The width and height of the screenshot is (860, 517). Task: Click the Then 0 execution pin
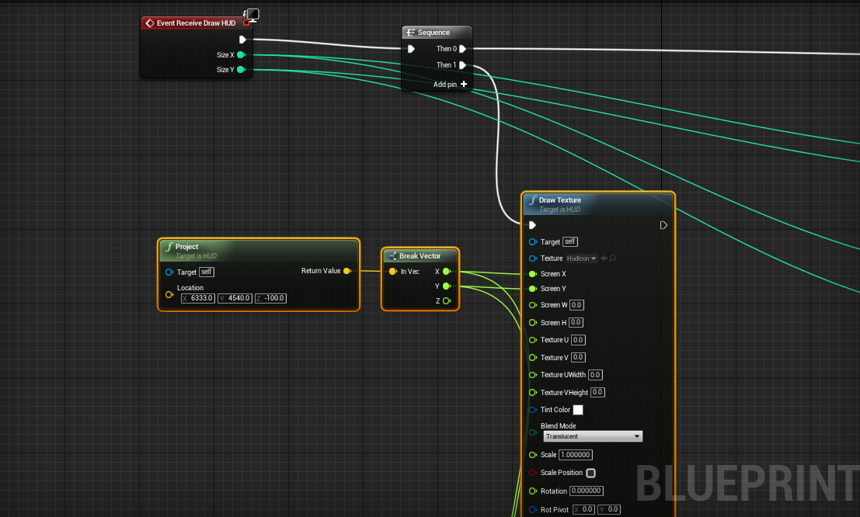(462, 49)
